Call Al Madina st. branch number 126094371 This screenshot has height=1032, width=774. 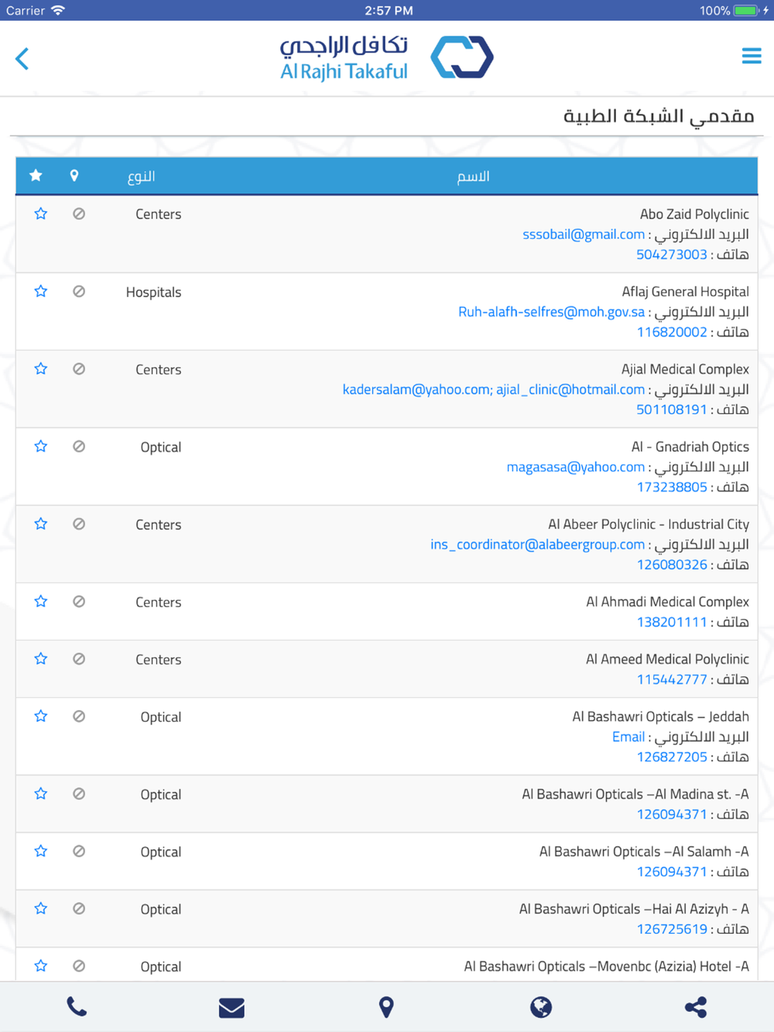point(672,814)
